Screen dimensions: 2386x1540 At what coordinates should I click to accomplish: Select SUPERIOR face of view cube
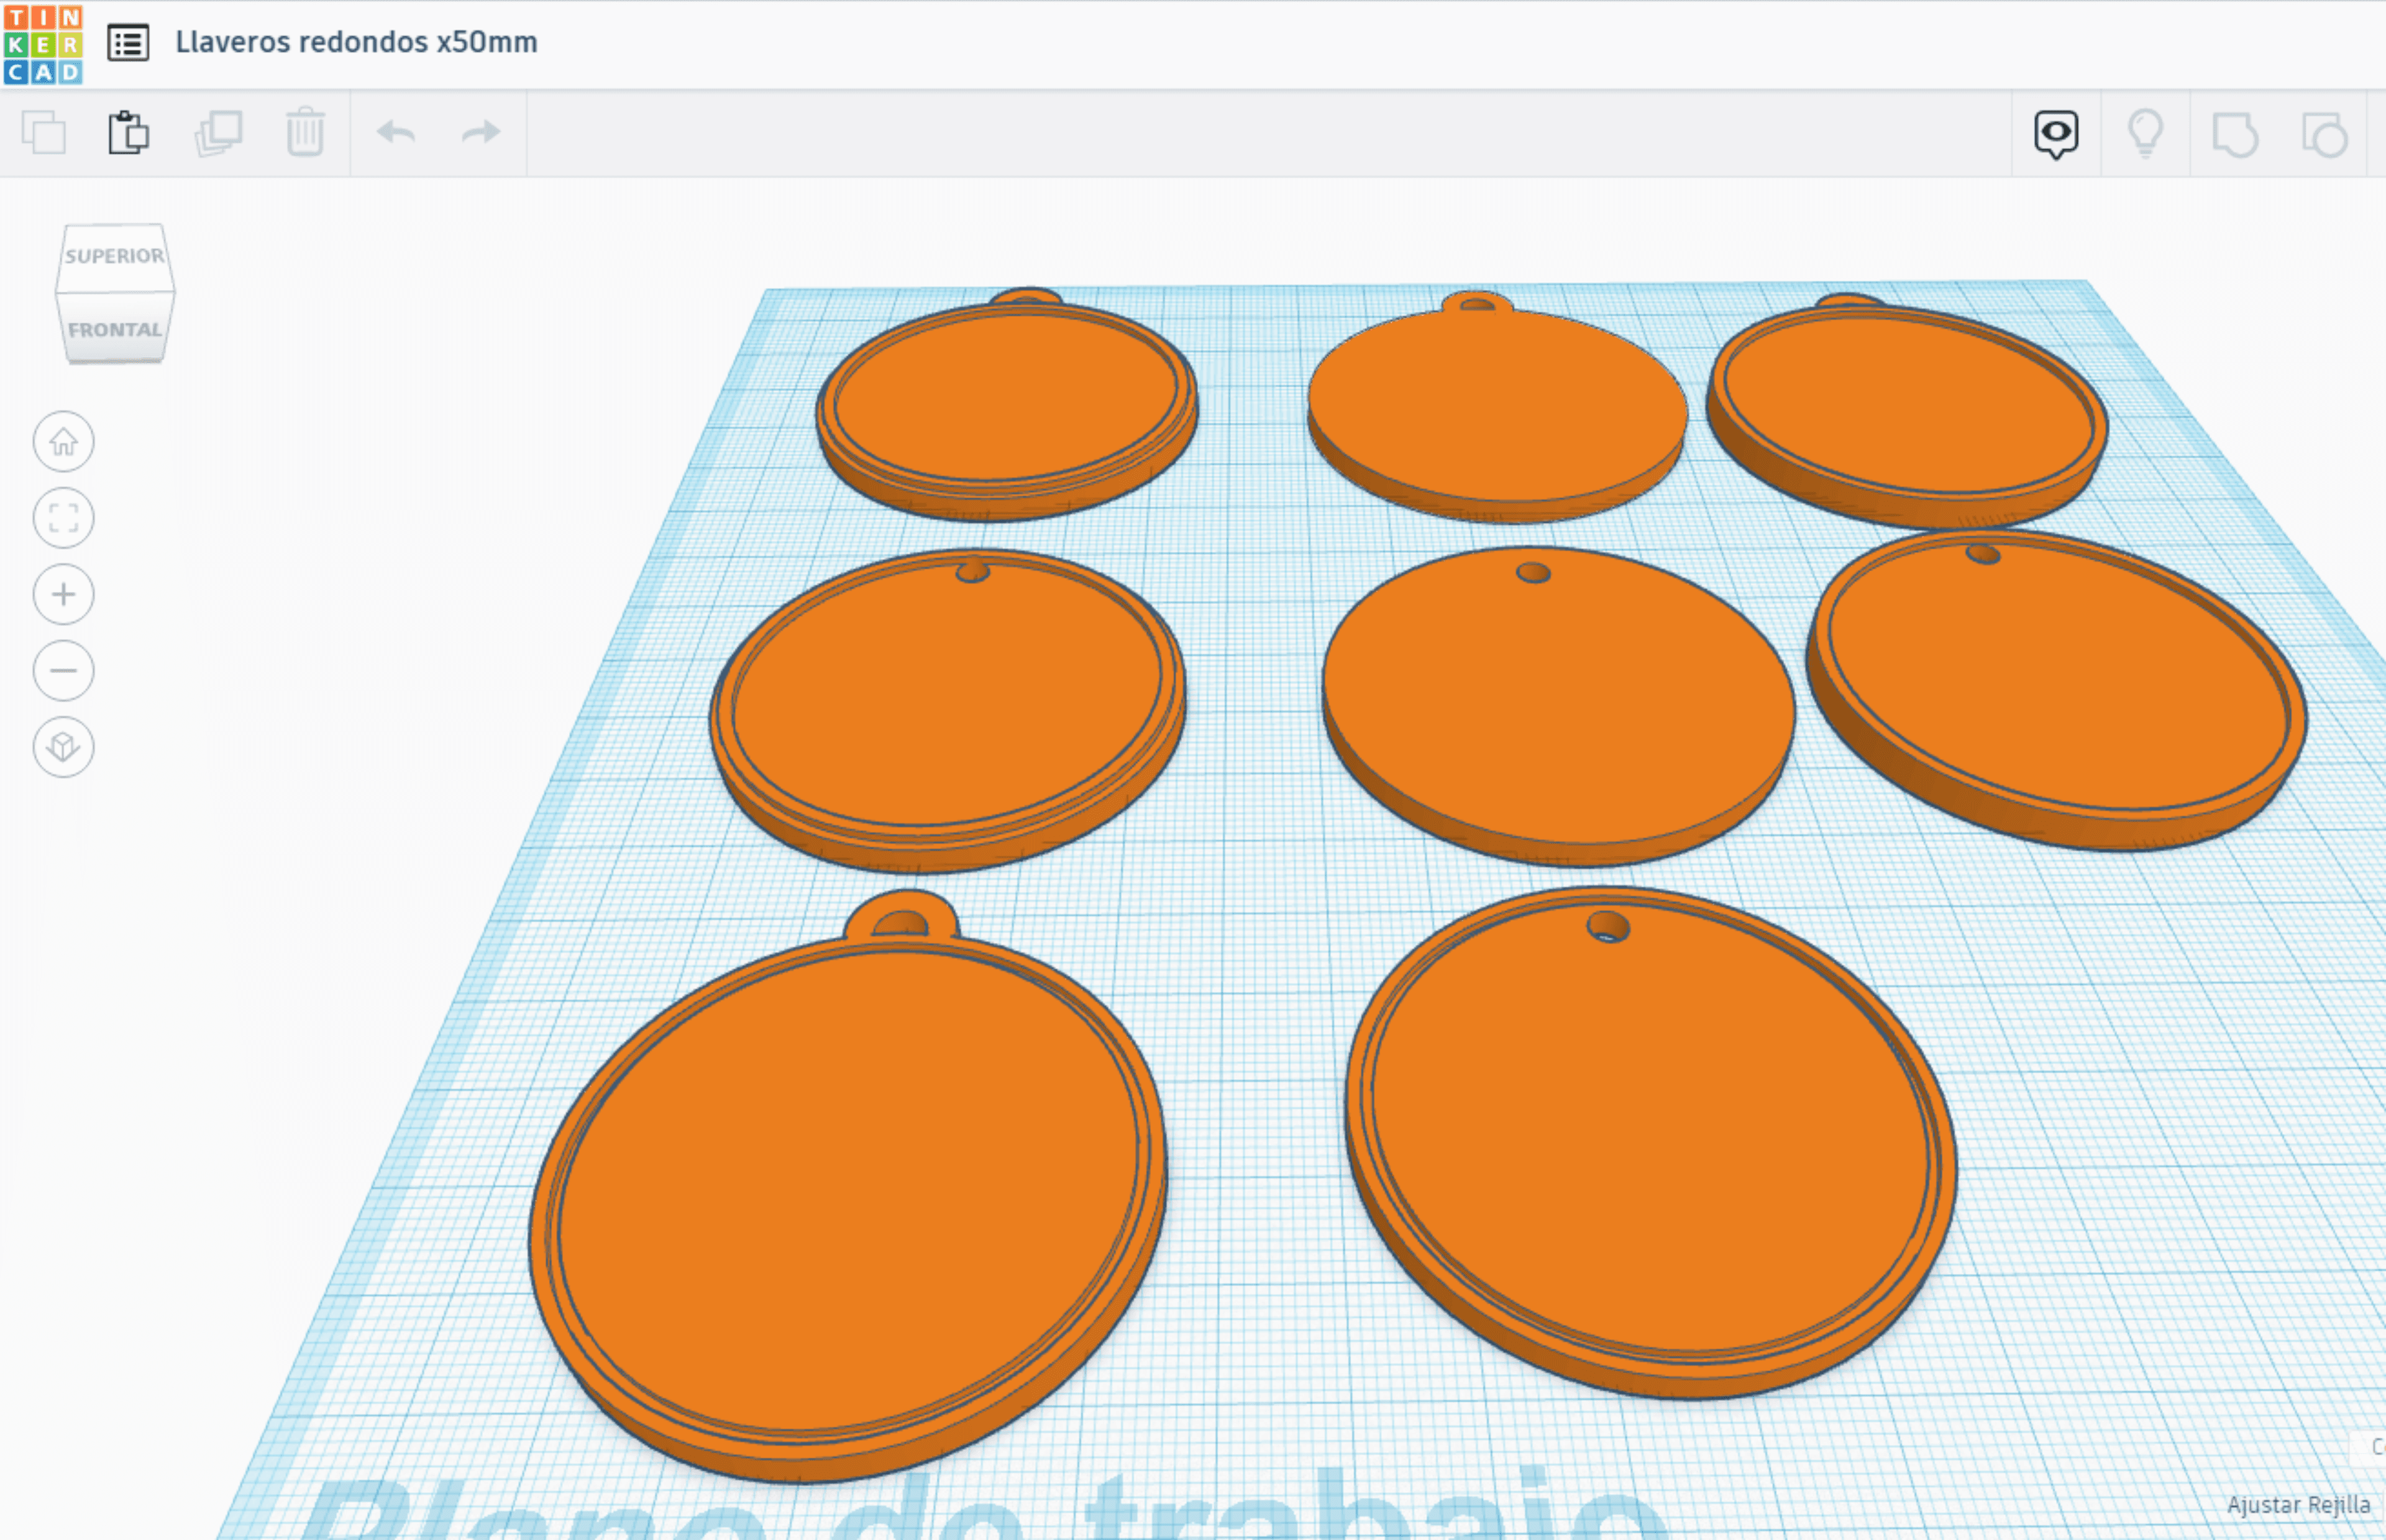click(x=115, y=257)
